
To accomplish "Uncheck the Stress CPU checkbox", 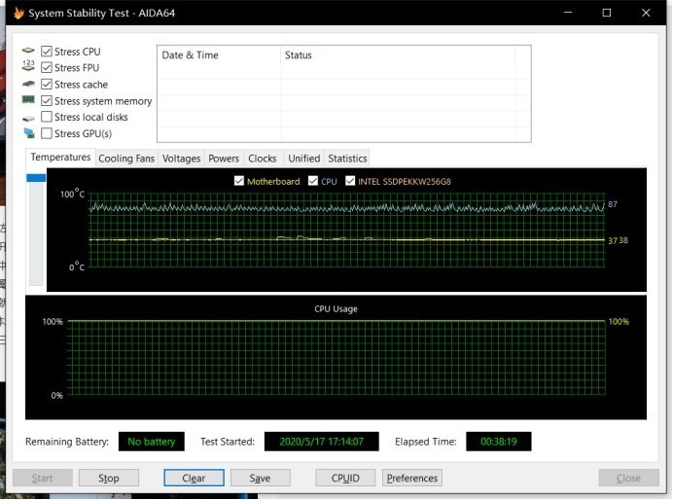I will (x=47, y=52).
